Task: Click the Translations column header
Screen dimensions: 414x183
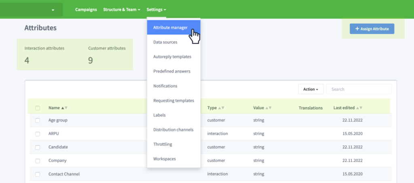Action: click(x=310, y=108)
